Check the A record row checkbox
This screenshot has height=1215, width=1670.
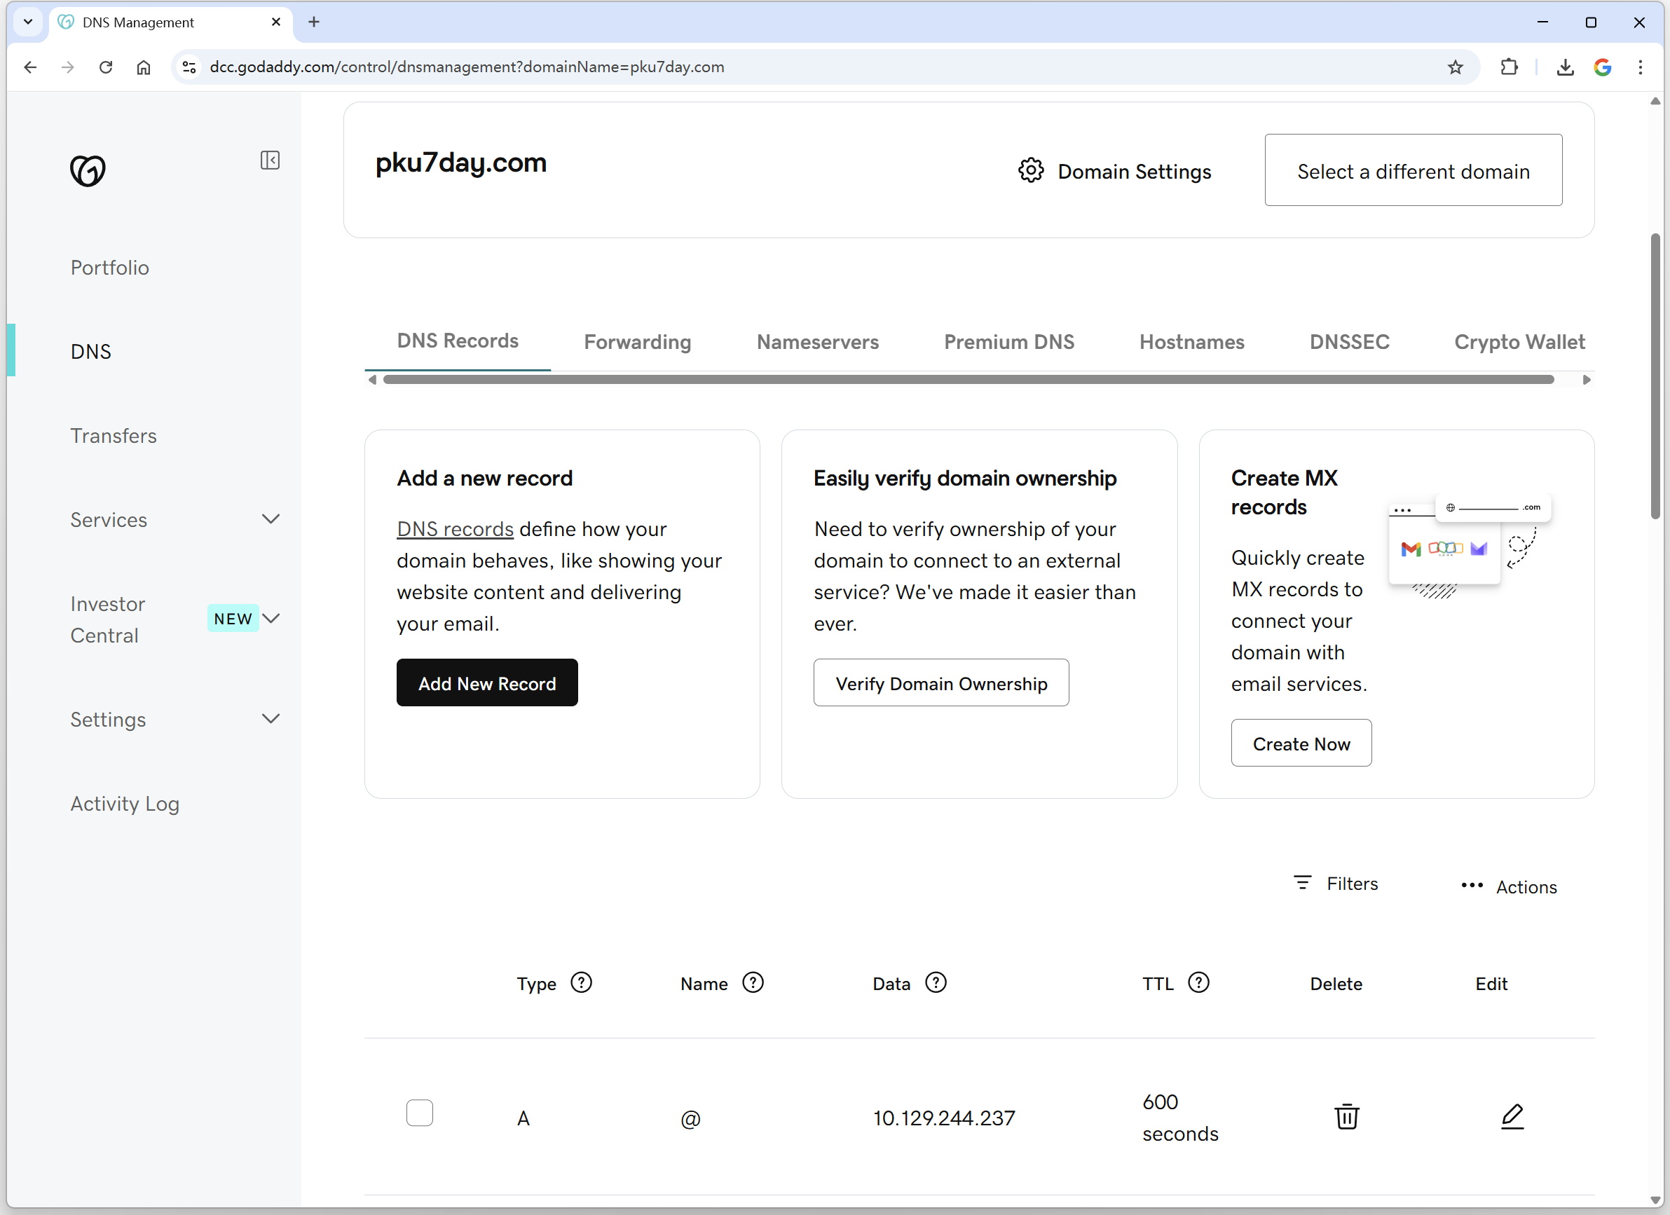click(x=420, y=1113)
